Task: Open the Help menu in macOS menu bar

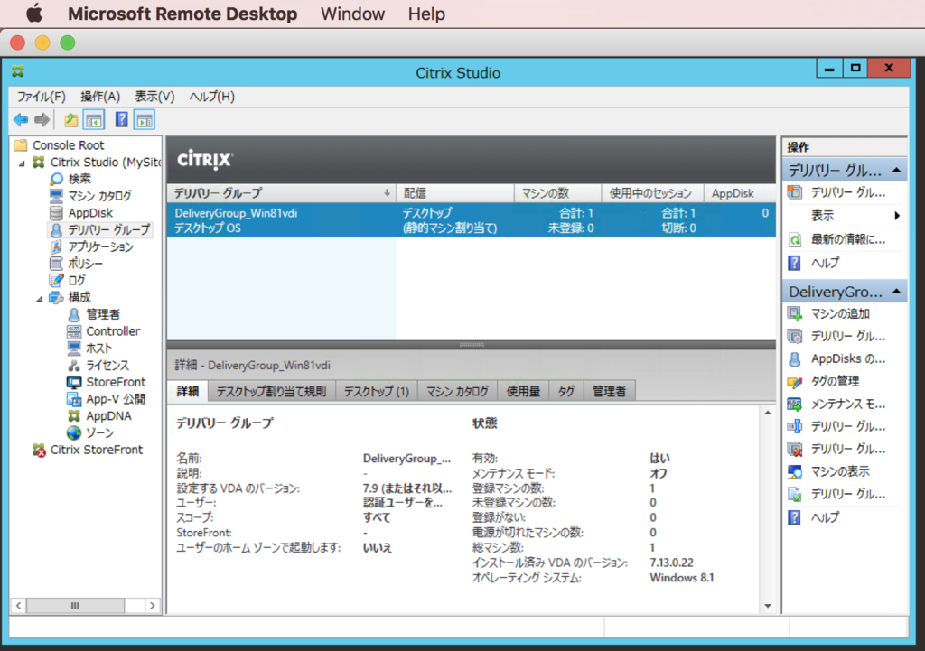Action: 426,14
